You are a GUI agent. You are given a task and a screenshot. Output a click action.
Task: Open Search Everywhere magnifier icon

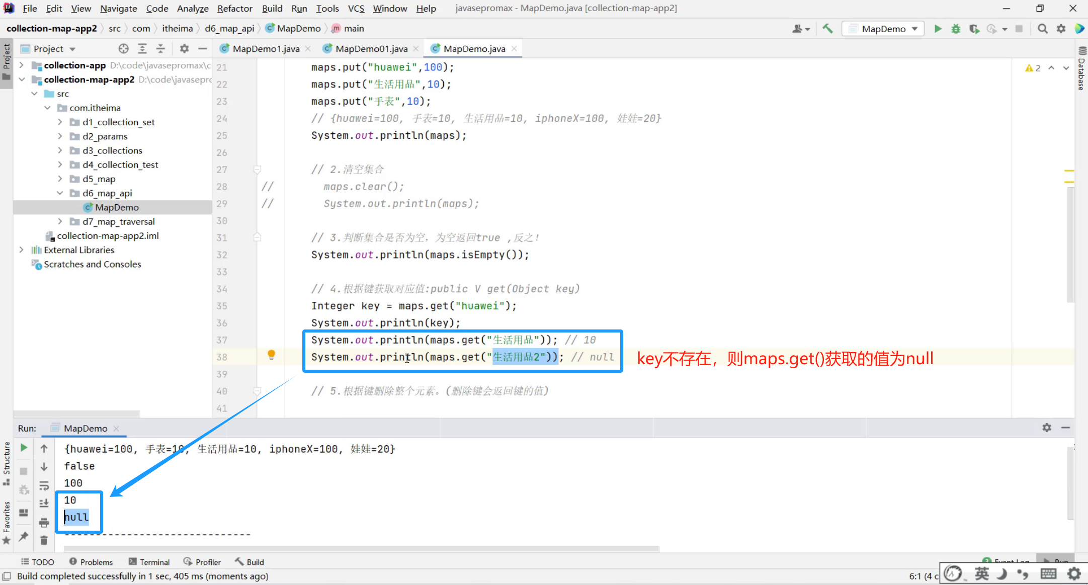pos(1043,29)
